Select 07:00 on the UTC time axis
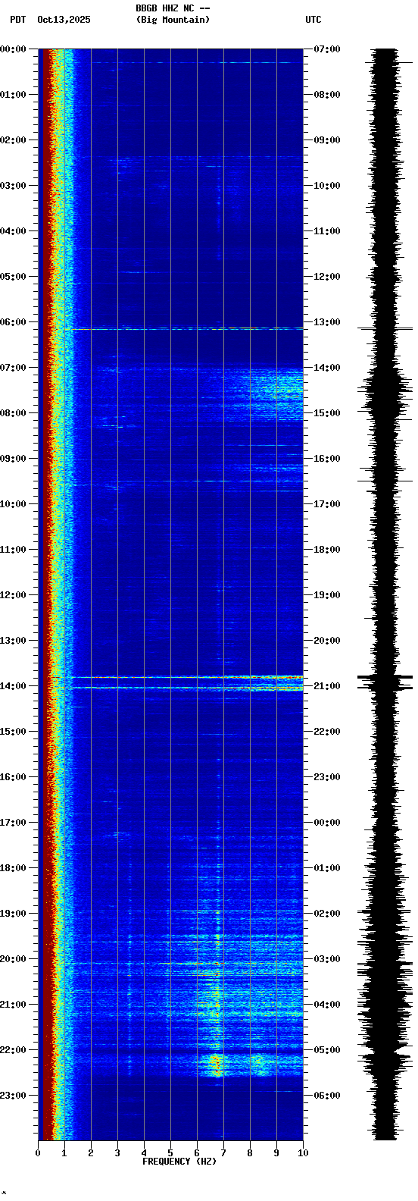 point(327,49)
